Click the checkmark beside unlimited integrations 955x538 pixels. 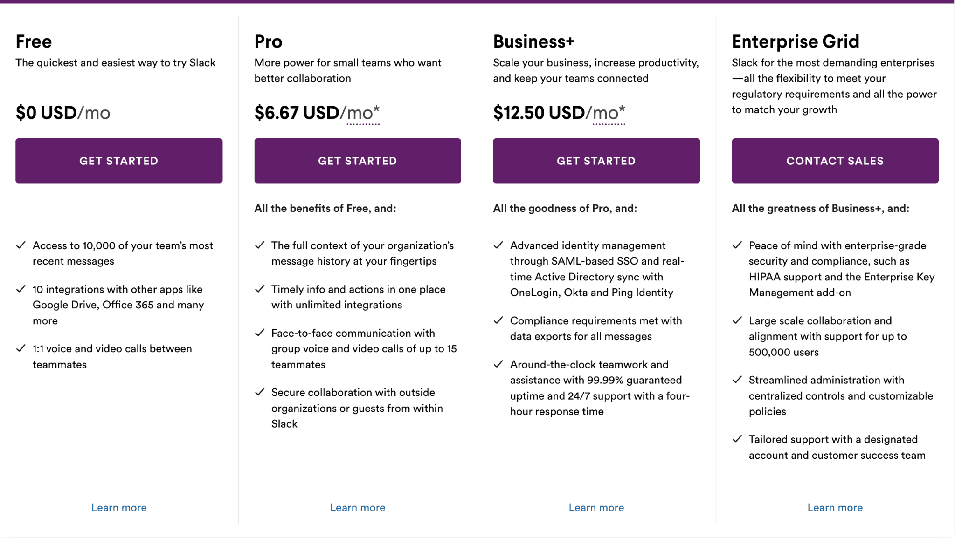point(260,289)
